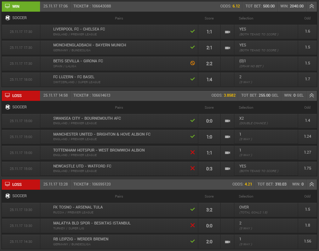The height and width of the screenshot is (251, 319).
Task: Select MALATYA BLD SPOR - BESIKTAS ISTANBUL
Action: 92,223
